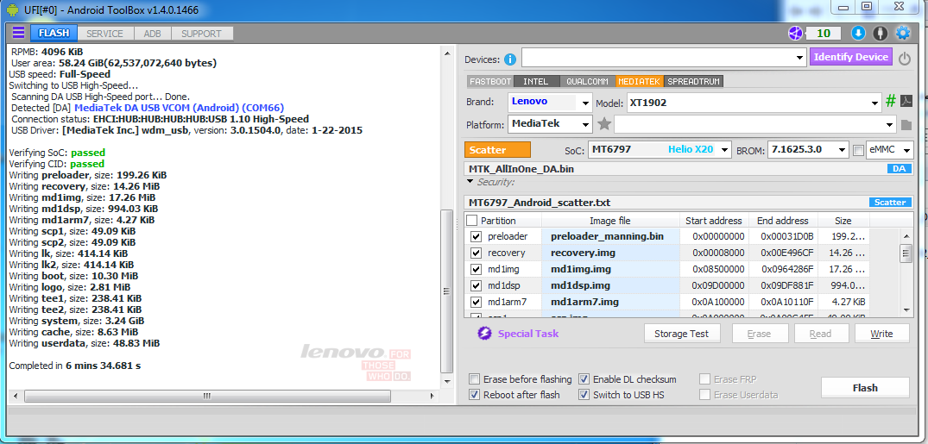Click the Android robot title bar icon
Image resolution: width=928 pixels, height=444 pixels.
(12, 9)
